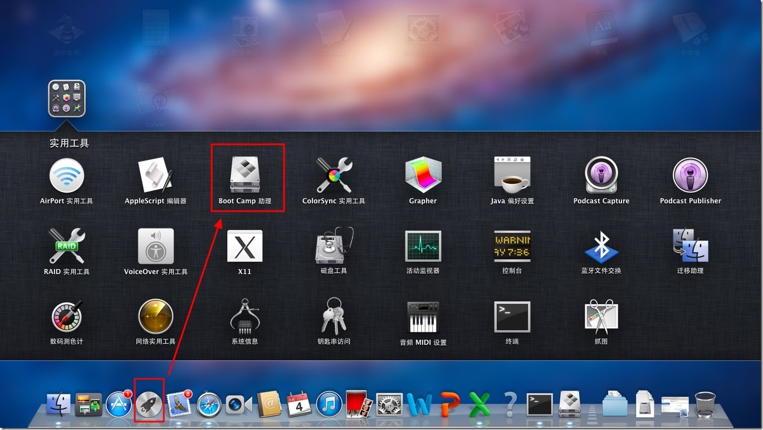This screenshot has width=763, height=430.
Task: Click the Boot Camp icon in the Dock
Action: [570, 404]
